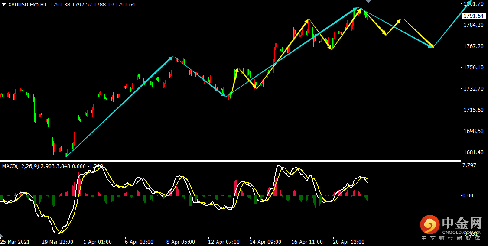Click price scale value 1732.70
Screen dimensions: 488x246
pyautogui.click(x=473, y=89)
